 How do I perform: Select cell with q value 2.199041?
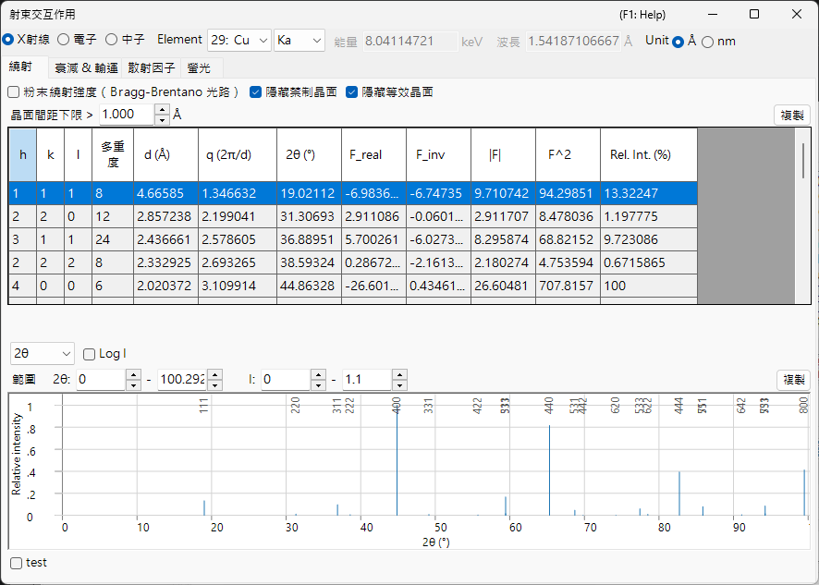click(x=238, y=216)
